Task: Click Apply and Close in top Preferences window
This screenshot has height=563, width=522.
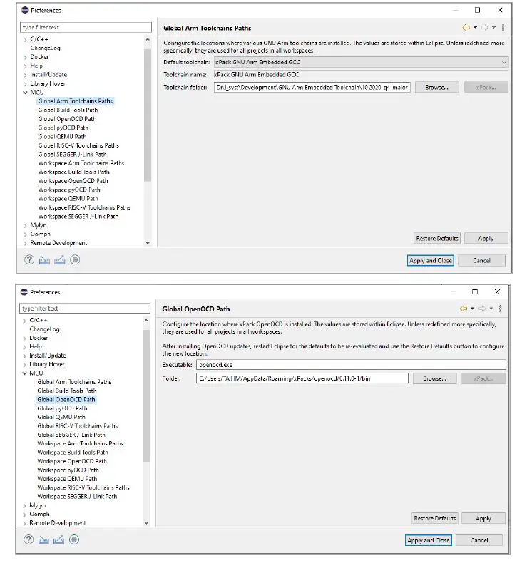Action: [x=431, y=261]
